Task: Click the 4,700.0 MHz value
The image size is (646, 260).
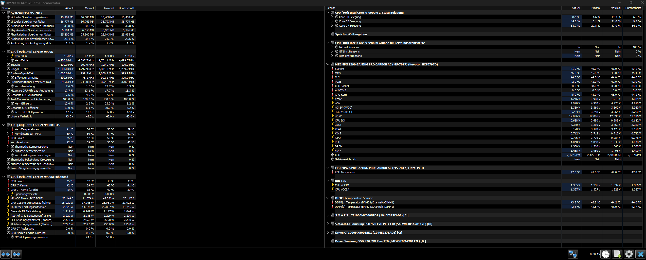Action: click(x=66, y=60)
